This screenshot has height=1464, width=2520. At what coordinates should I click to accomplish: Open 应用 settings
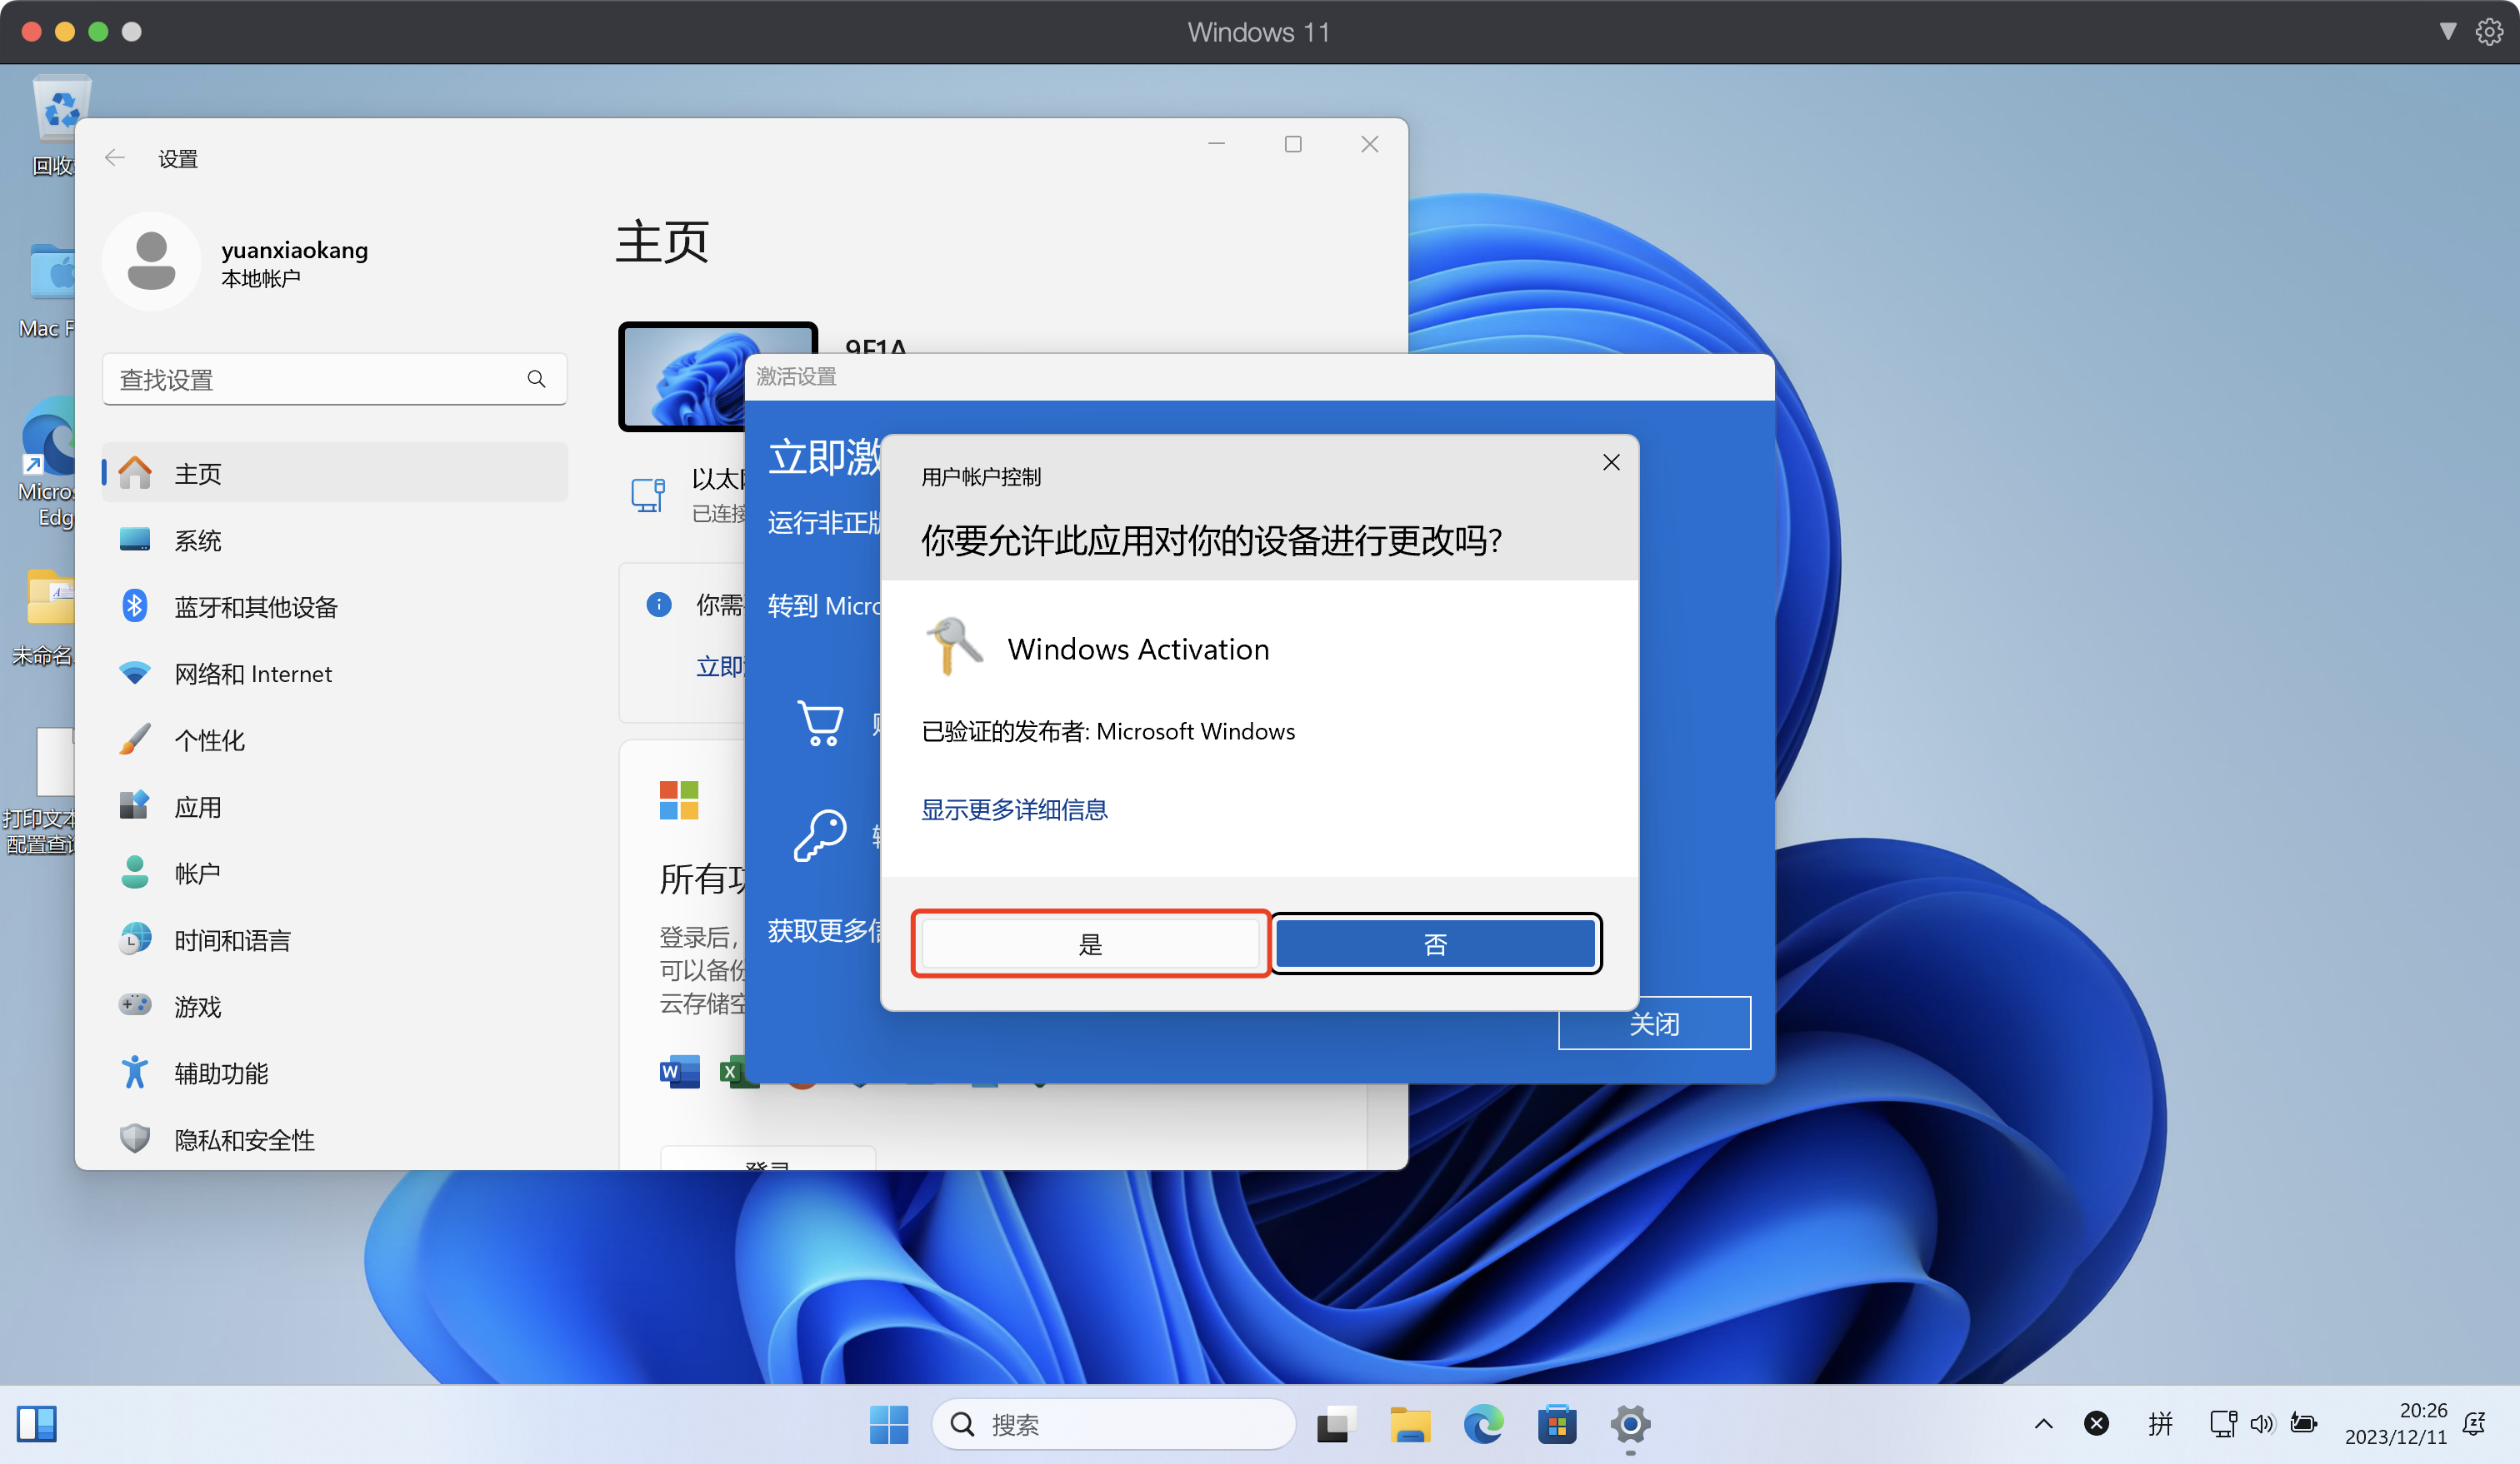point(335,806)
